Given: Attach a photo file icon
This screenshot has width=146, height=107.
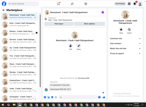Looking at the screenshot, I should 48,97.
